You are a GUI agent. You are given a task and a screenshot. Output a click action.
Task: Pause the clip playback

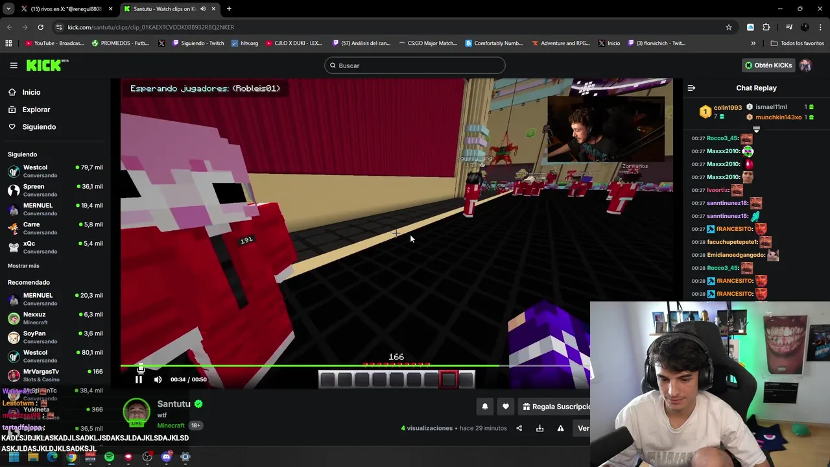pos(138,379)
